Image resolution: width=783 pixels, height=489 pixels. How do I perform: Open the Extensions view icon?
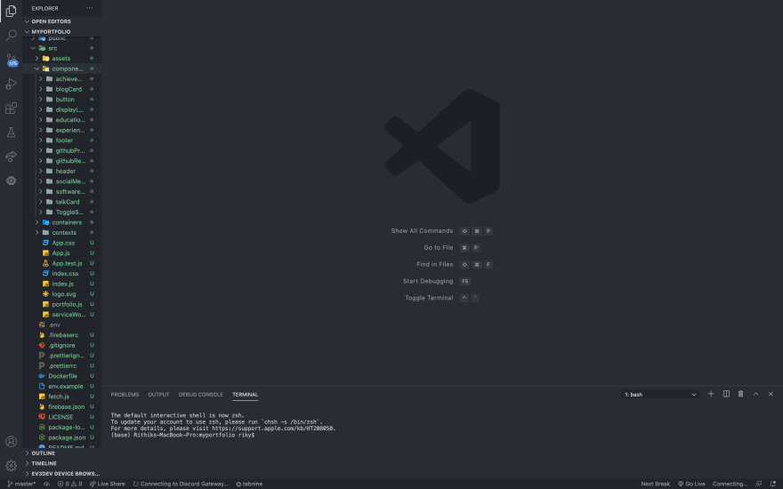pos(11,108)
